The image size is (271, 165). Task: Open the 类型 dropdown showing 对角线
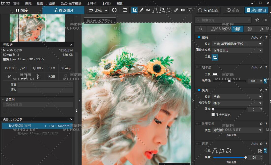tap(237, 130)
